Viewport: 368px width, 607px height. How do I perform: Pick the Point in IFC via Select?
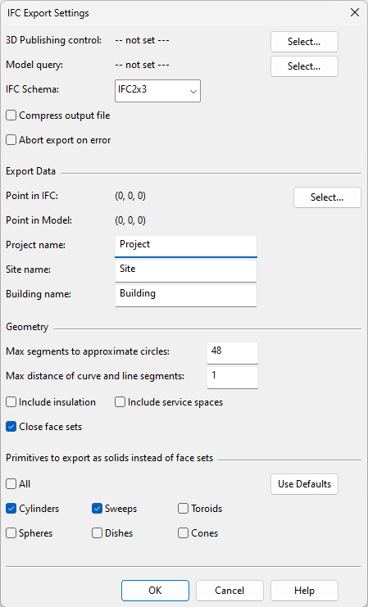[x=327, y=197]
